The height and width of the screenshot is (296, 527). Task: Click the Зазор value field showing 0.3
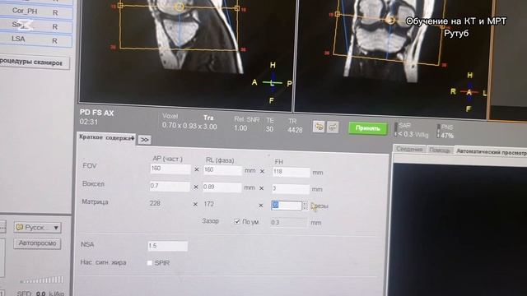(x=289, y=222)
